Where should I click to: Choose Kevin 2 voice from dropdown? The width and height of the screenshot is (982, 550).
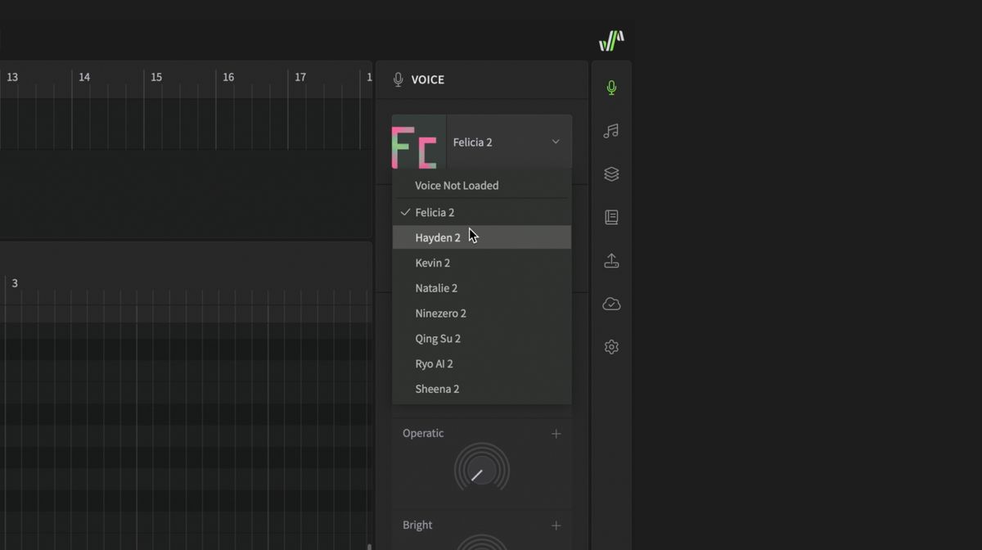click(482, 263)
